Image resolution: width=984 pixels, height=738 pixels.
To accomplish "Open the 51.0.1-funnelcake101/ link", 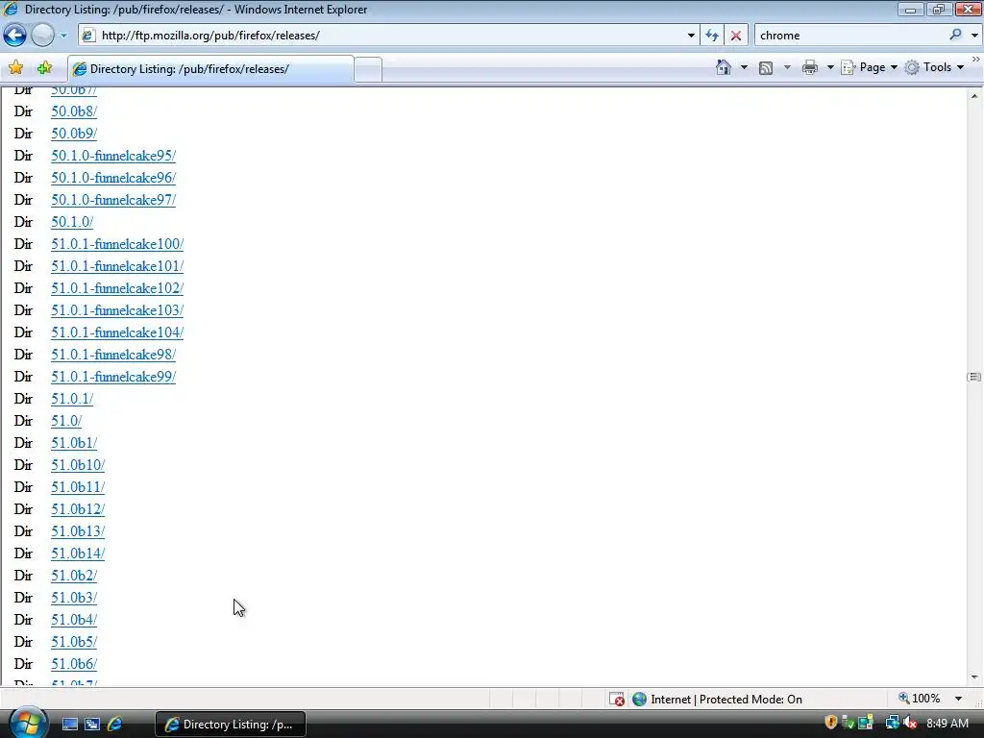I will pyautogui.click(x=117, y=266).
